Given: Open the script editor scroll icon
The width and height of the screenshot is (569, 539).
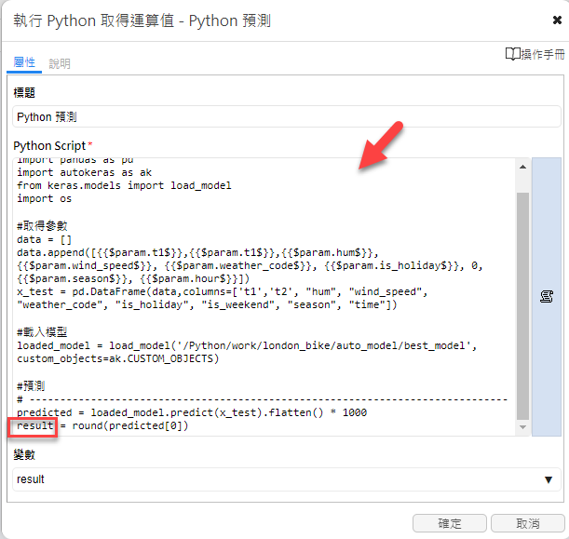Looking at the screenshot, I should 547,296.
